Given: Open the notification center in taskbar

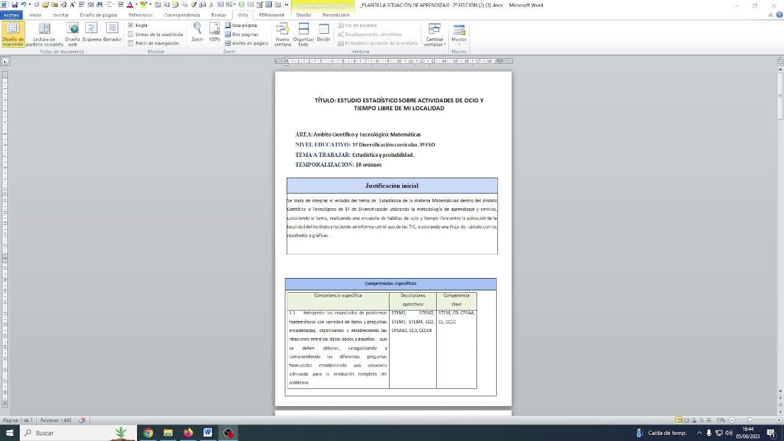Looking at the screenshot, I should coord(771,433).
